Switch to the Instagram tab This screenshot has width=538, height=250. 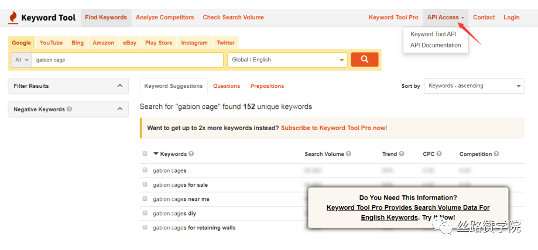(x=194, y=43)
